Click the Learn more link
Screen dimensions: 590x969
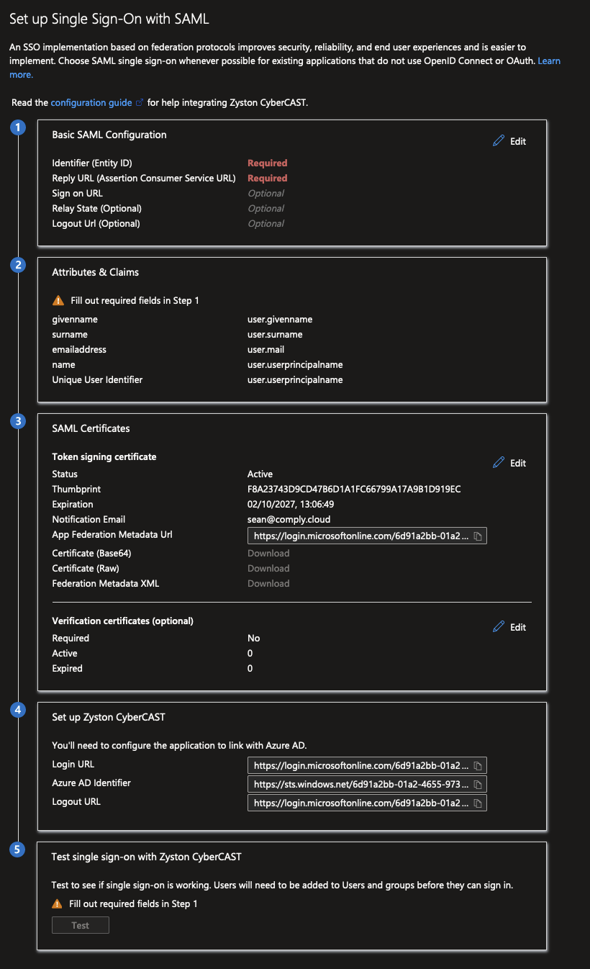pyautogui.click(x=549, y=60)
